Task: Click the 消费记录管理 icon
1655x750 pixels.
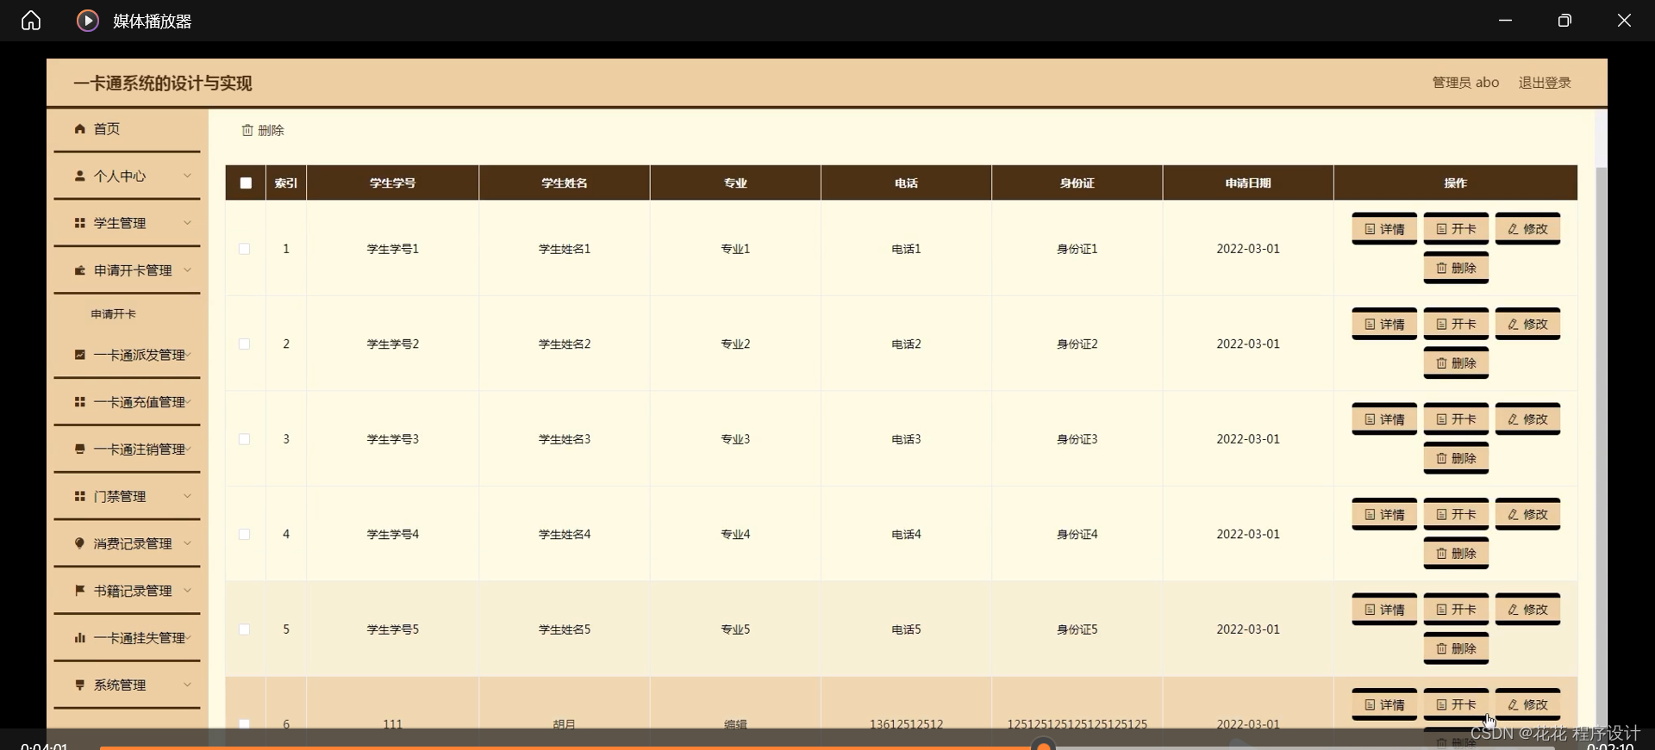Action: coord(80,543)
